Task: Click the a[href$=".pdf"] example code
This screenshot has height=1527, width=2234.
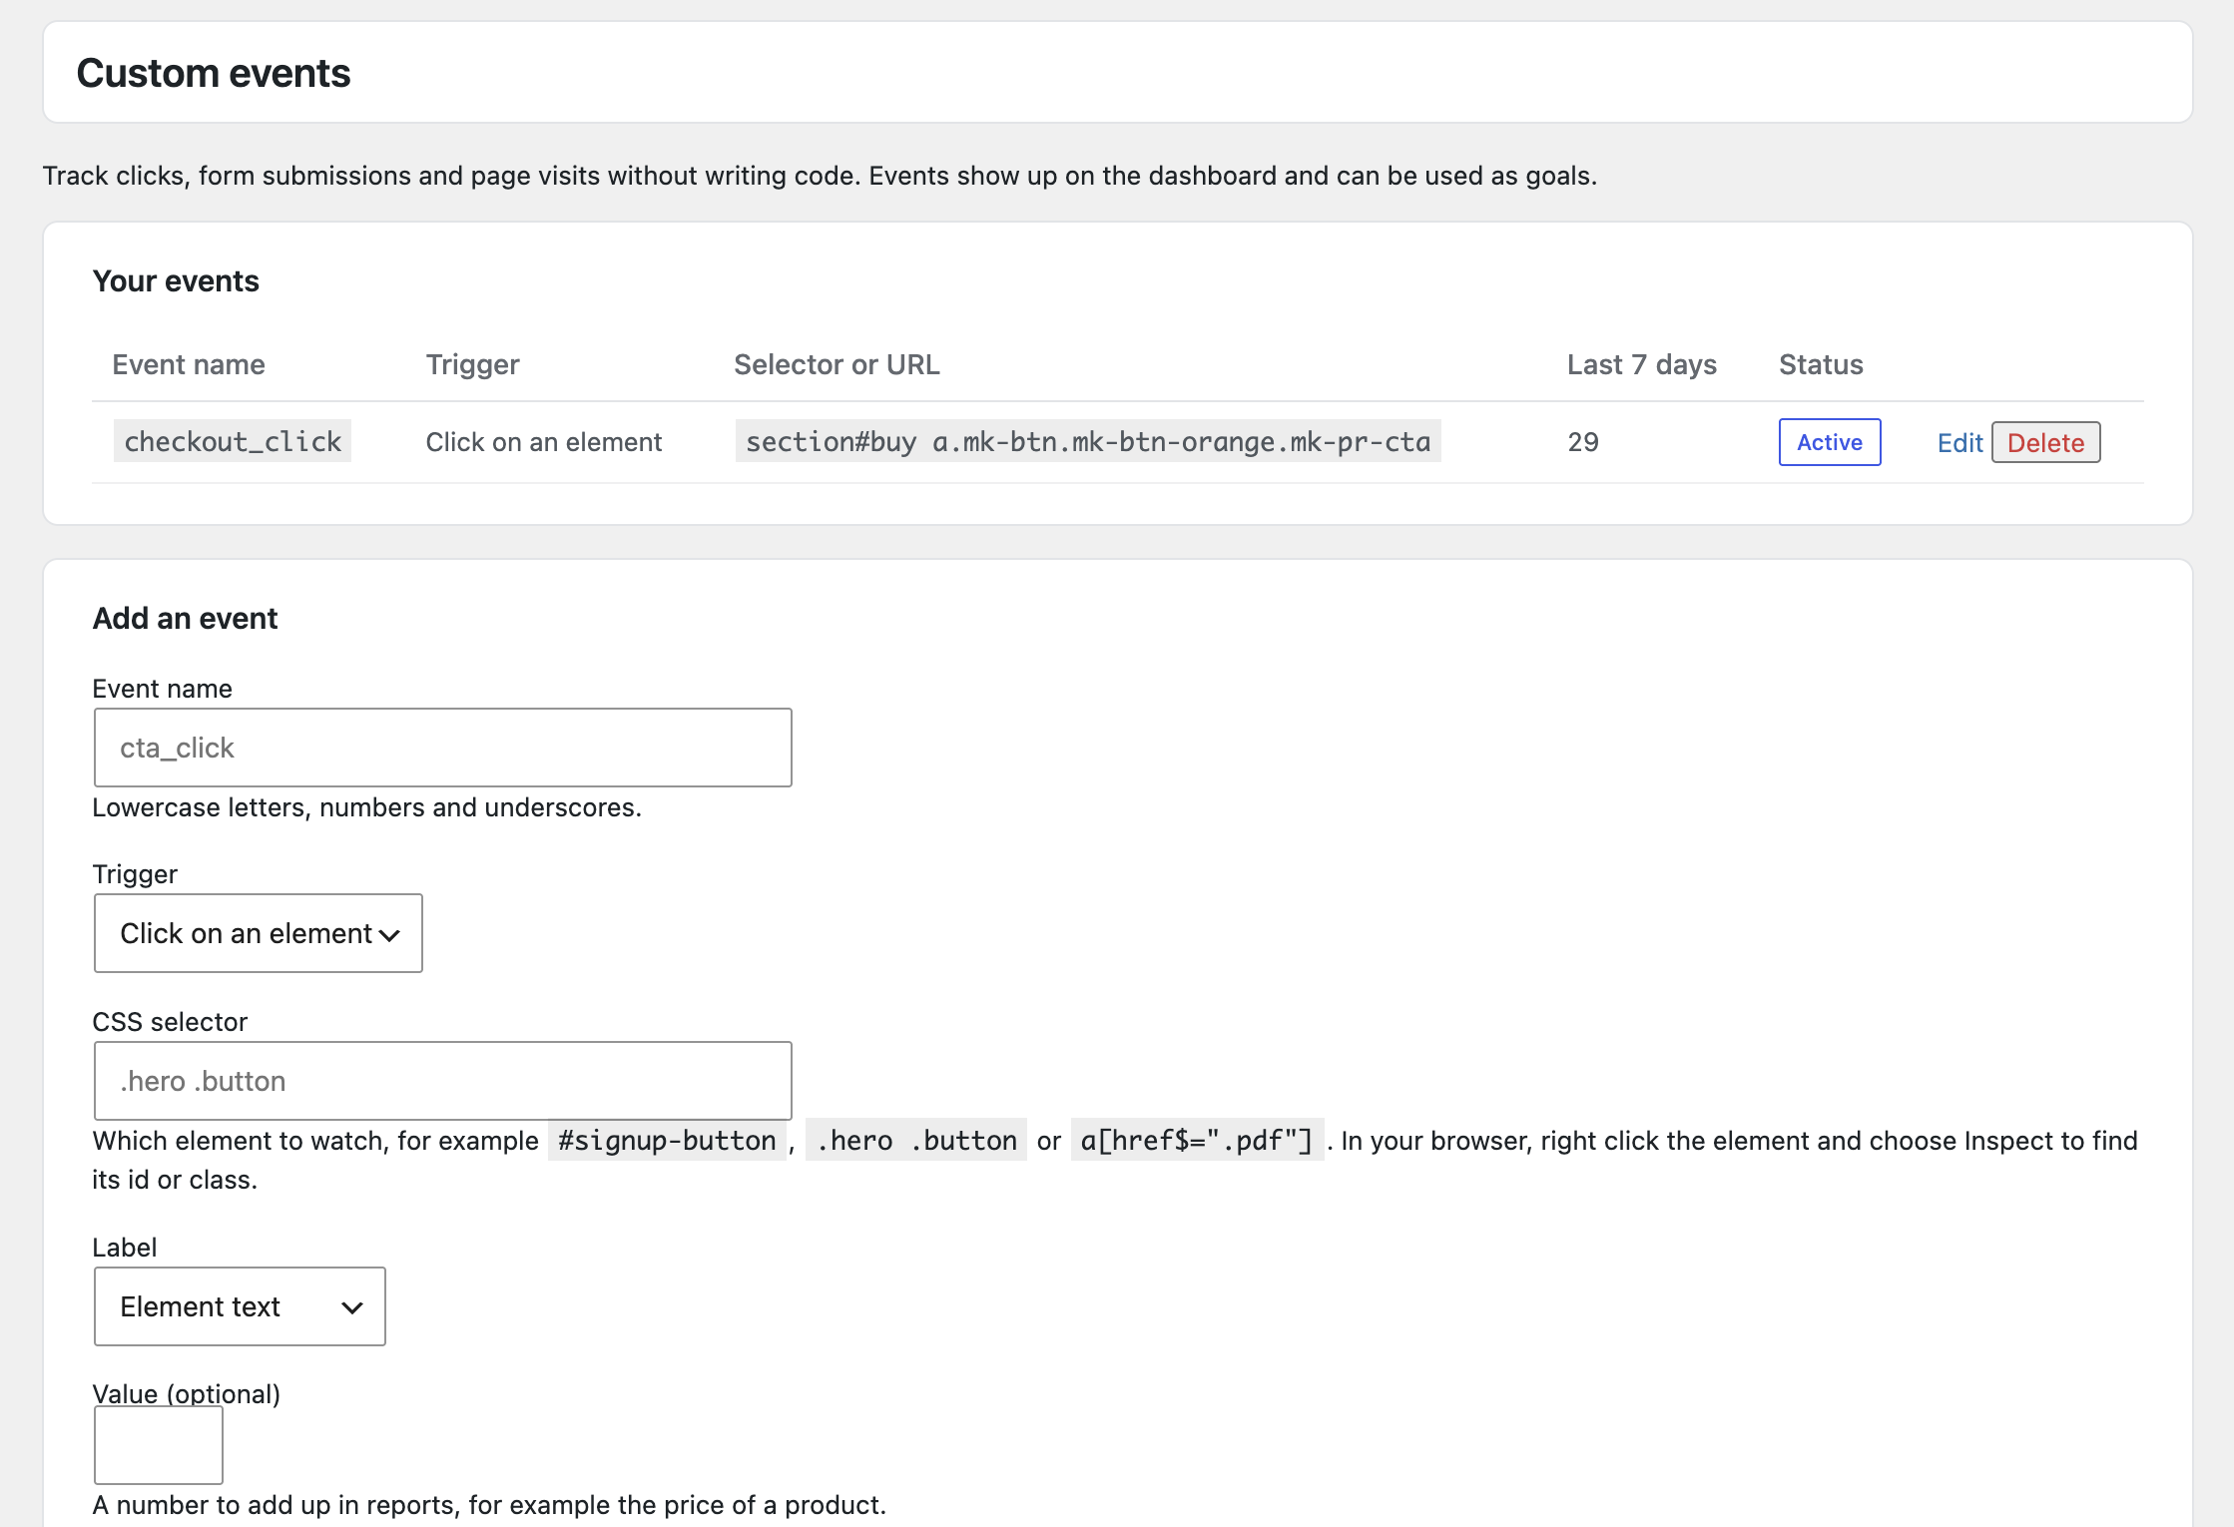Action: pos(1197,1140)
